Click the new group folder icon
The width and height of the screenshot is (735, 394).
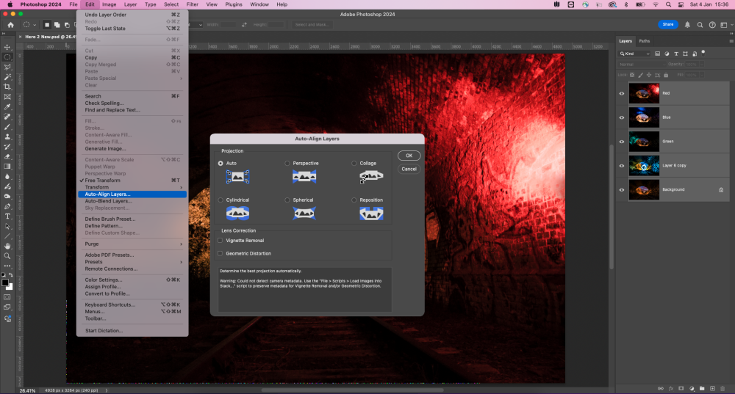point(702,387)
